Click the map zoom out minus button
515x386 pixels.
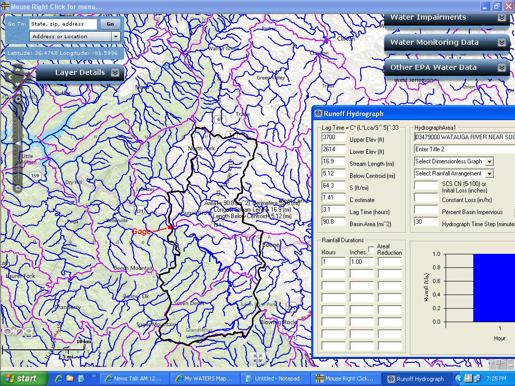[18, 188]
